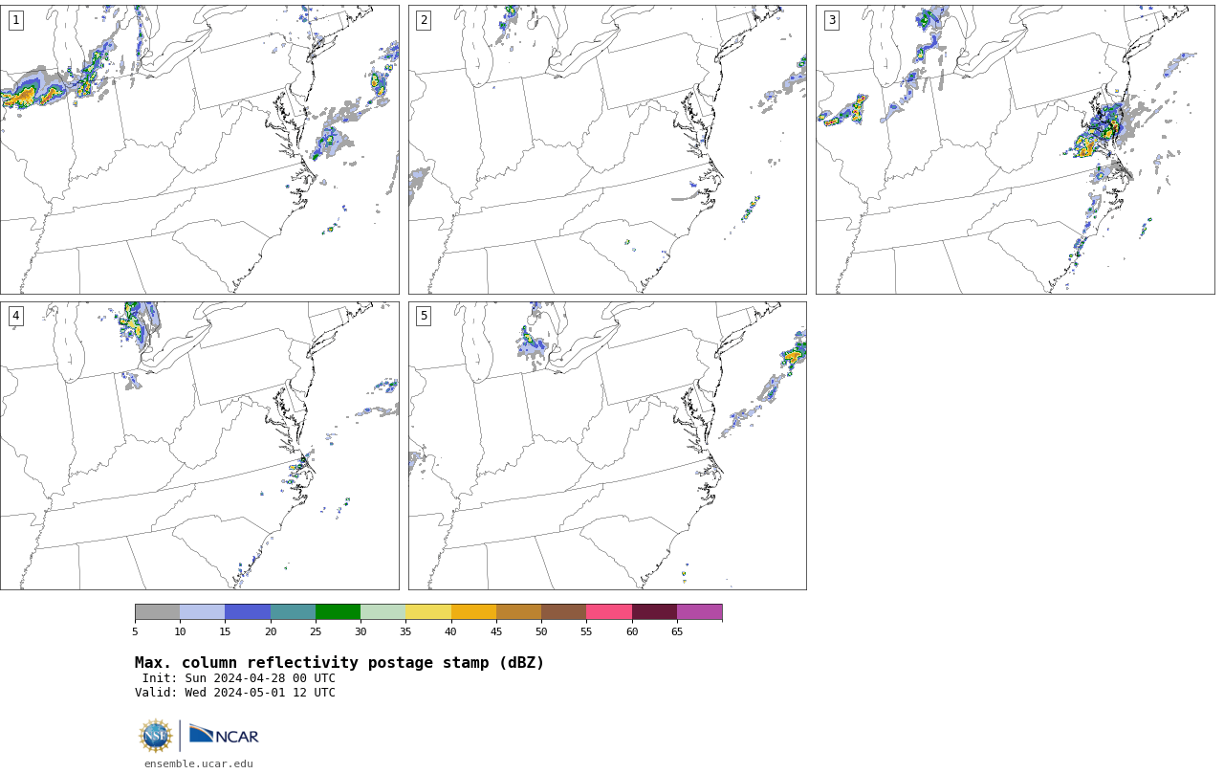
Task: Open ensemble member 1 map panel
Action: click(x=200, y=149)
